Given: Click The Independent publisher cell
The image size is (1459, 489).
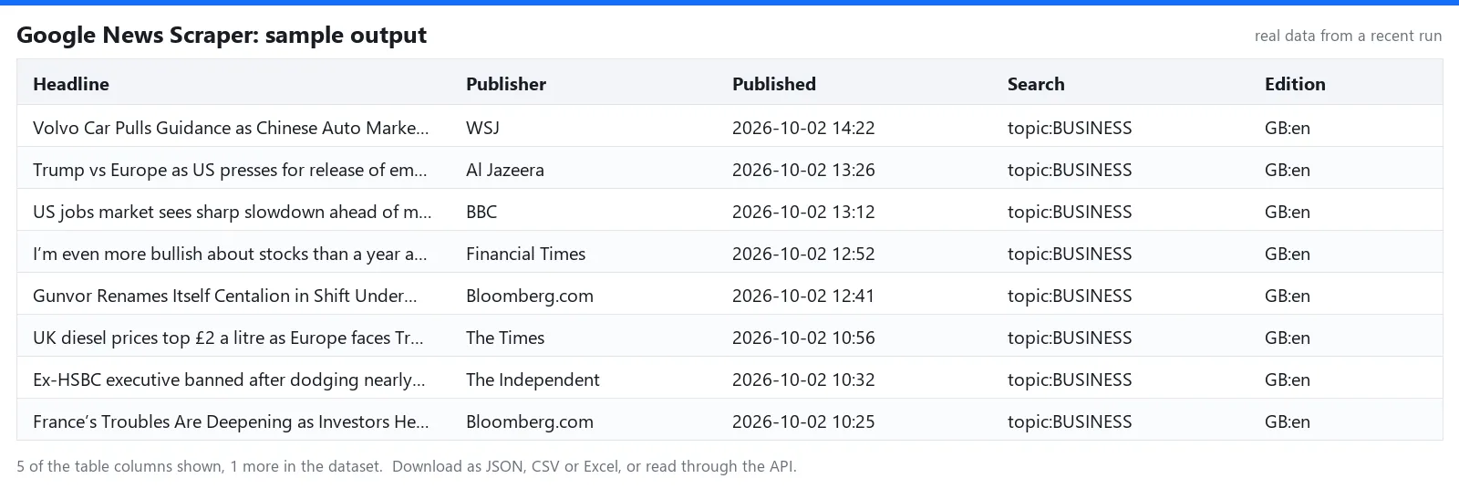Looking at the screenshot, I should 533,380.
